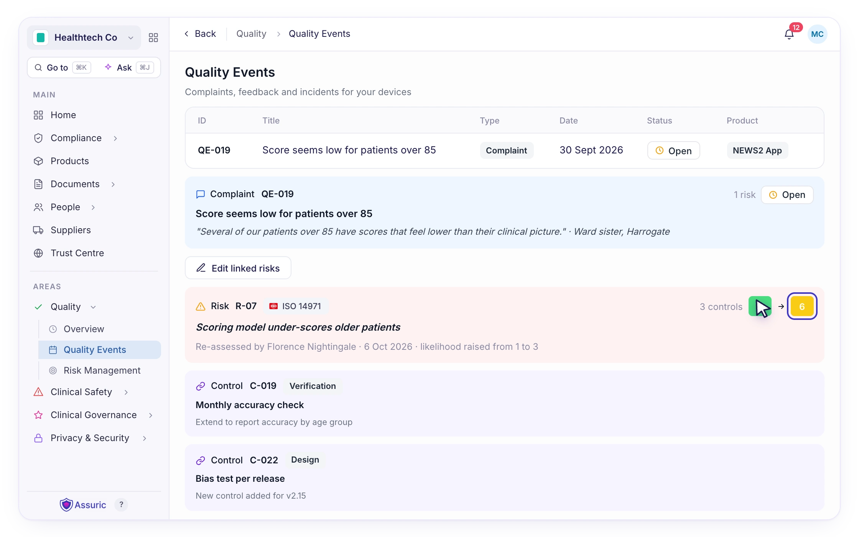Click the Complaint type tag in table
859x537 pixels.
coord(507,150)
